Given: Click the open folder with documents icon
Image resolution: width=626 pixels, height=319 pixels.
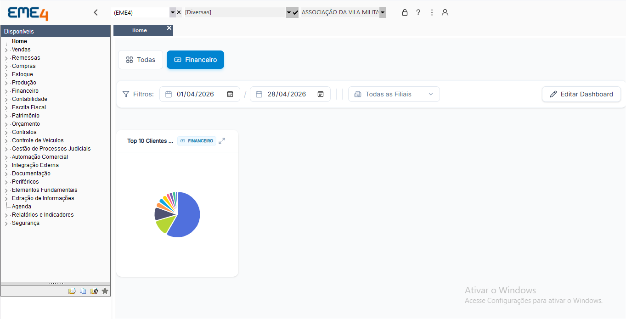Looking at the screenshot, I should coord(72,291).
